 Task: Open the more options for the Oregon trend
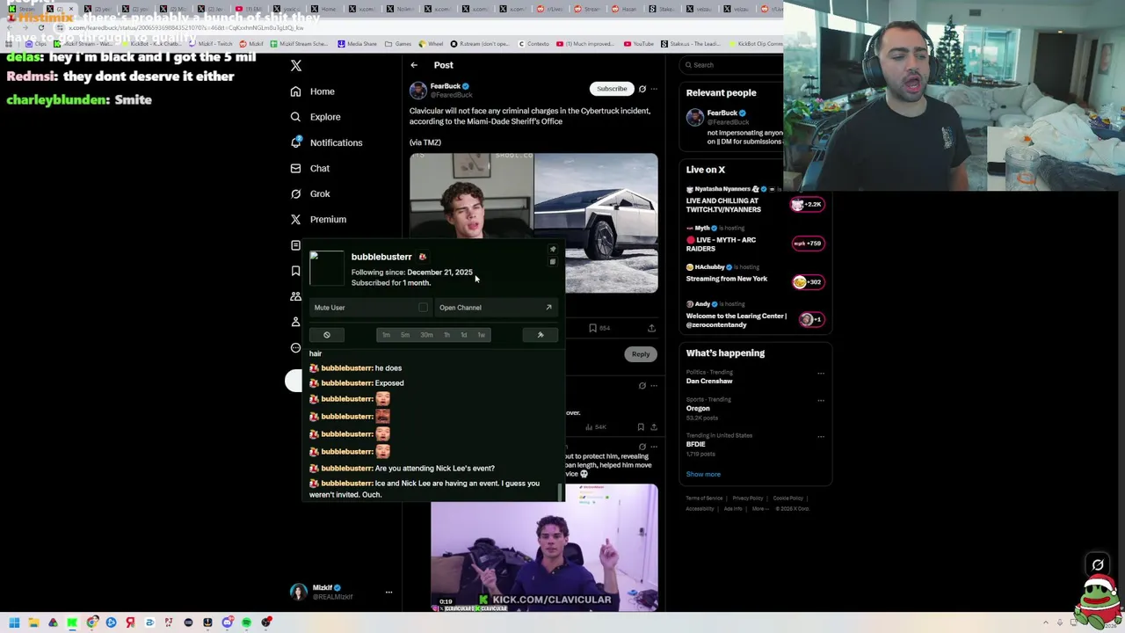tap(821, 400)
